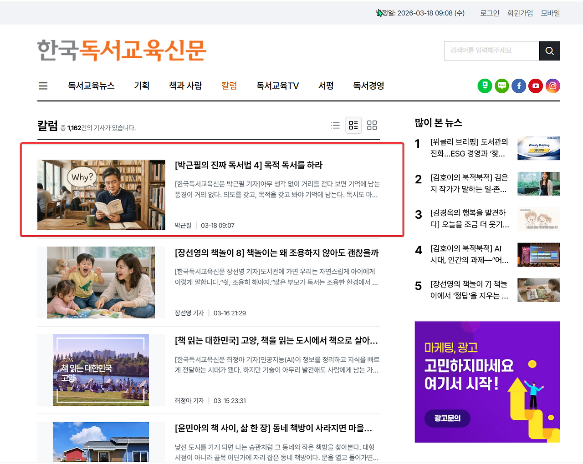This screenshot has height=464, width=583.
Task: Click excerpt starting '낯선 도시를 가게 되면'
Action: [x=277, y=452]
